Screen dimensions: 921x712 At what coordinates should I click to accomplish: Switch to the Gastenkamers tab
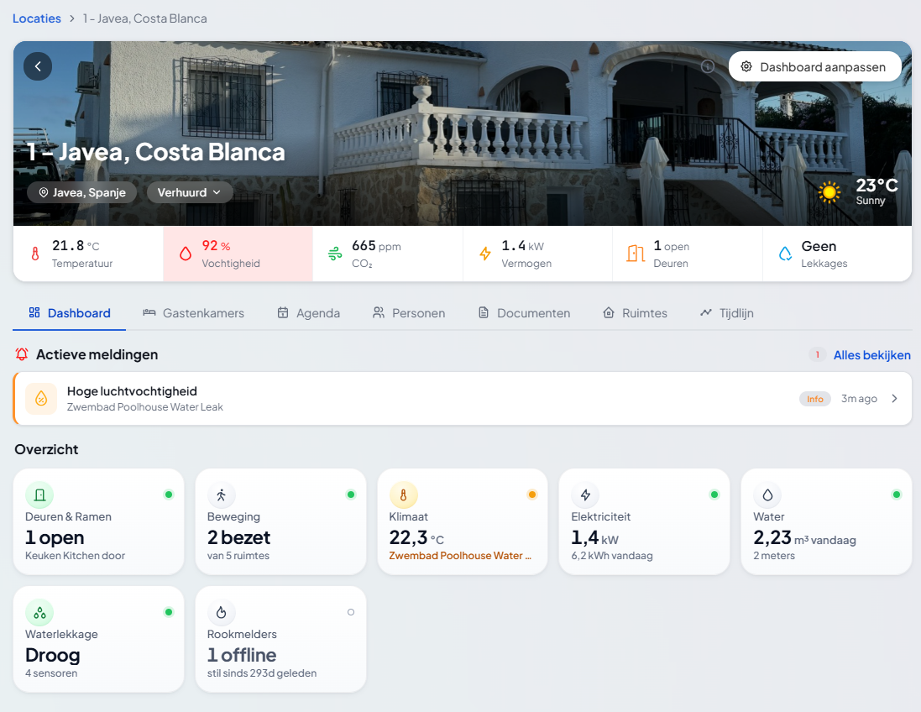point(193,313)
